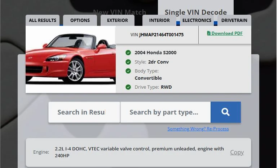The height and width of the screenshot is (168, 278).
Task: View the ELECTRONICS tab
Action: [x=197, y=20]
